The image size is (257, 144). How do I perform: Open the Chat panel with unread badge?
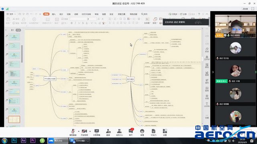pos(131,132)
